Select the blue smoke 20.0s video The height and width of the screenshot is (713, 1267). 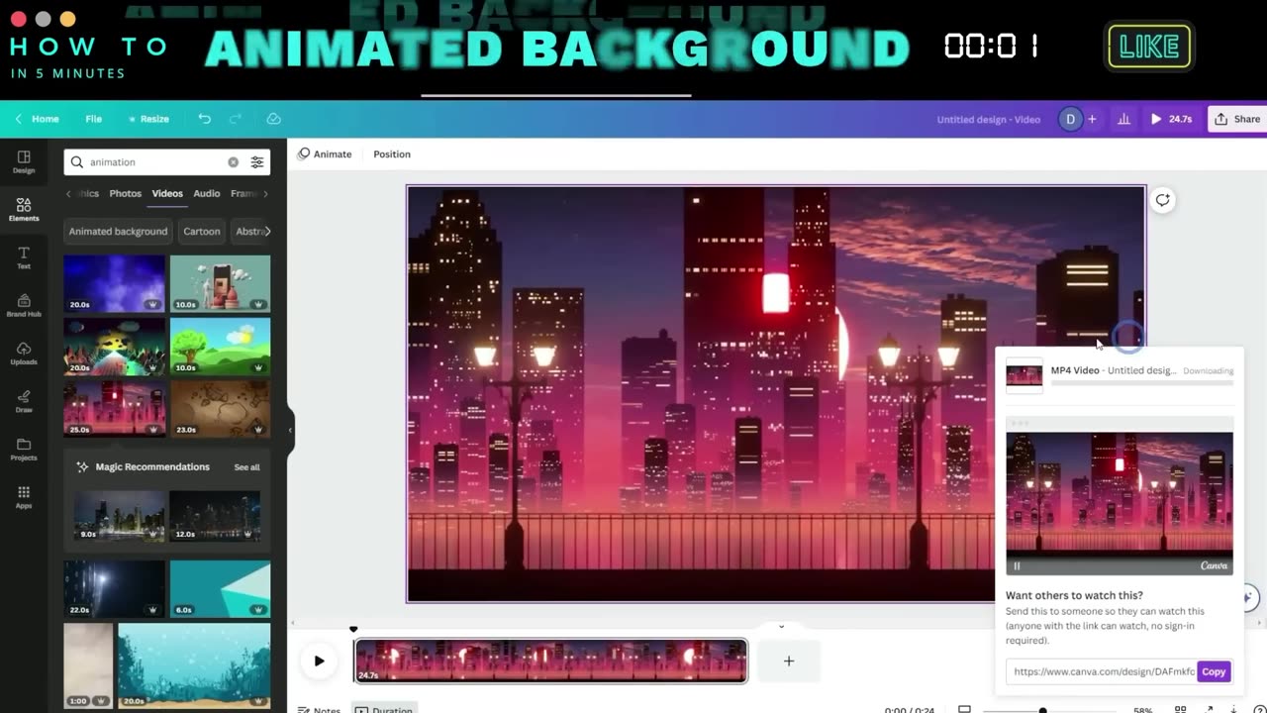pyautogui.click(x=114, y=284)
